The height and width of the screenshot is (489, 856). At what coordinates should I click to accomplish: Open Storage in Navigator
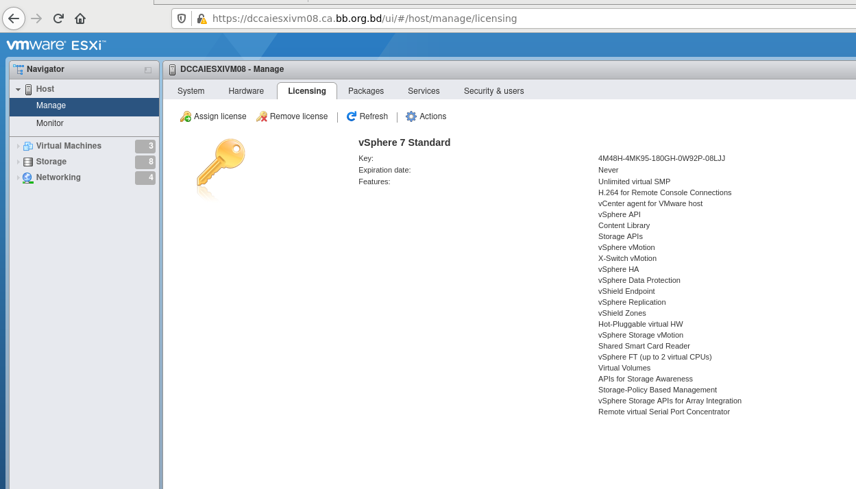tap(51, 162)
